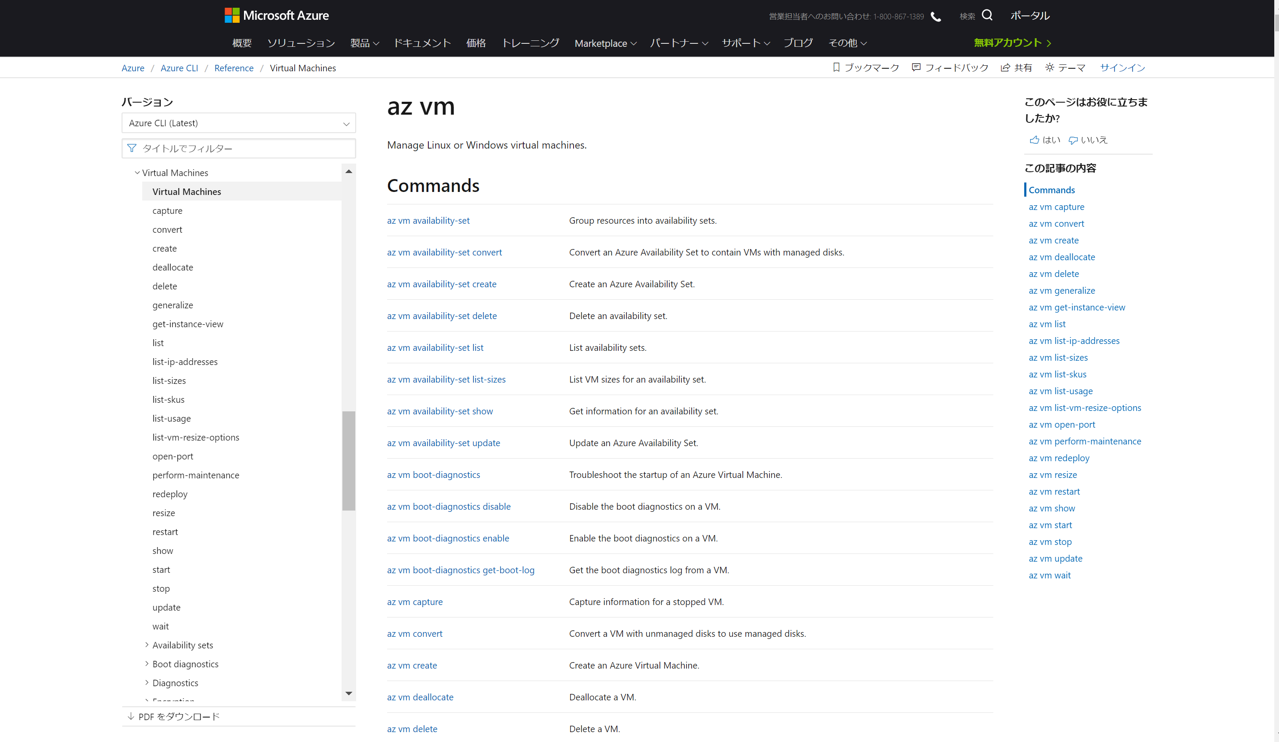1279x742 pixels.
Task: Click thumbs-up 'はい' feedback
Action: click(x=1044, y=140)
